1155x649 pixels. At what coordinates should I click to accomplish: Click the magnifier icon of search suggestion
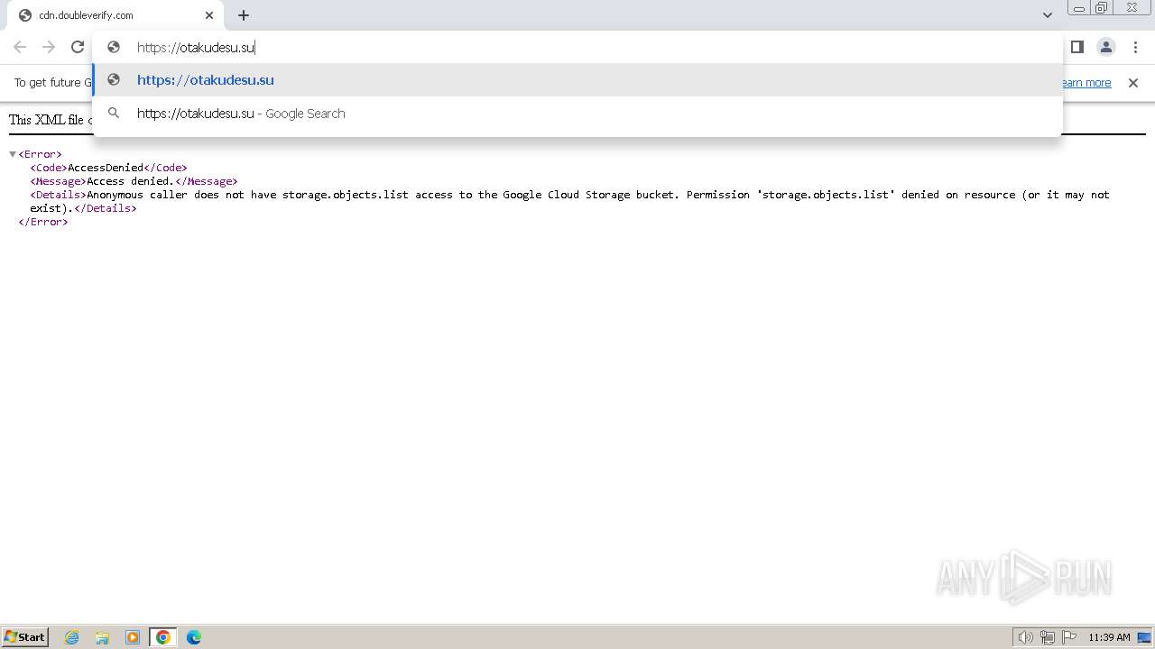[114, 114]
